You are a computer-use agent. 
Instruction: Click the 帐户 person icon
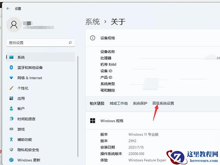(x=11, y=109)
